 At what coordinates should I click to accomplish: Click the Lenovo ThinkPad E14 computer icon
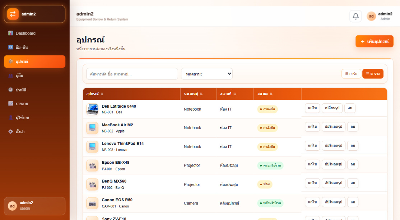click(92, 147)
